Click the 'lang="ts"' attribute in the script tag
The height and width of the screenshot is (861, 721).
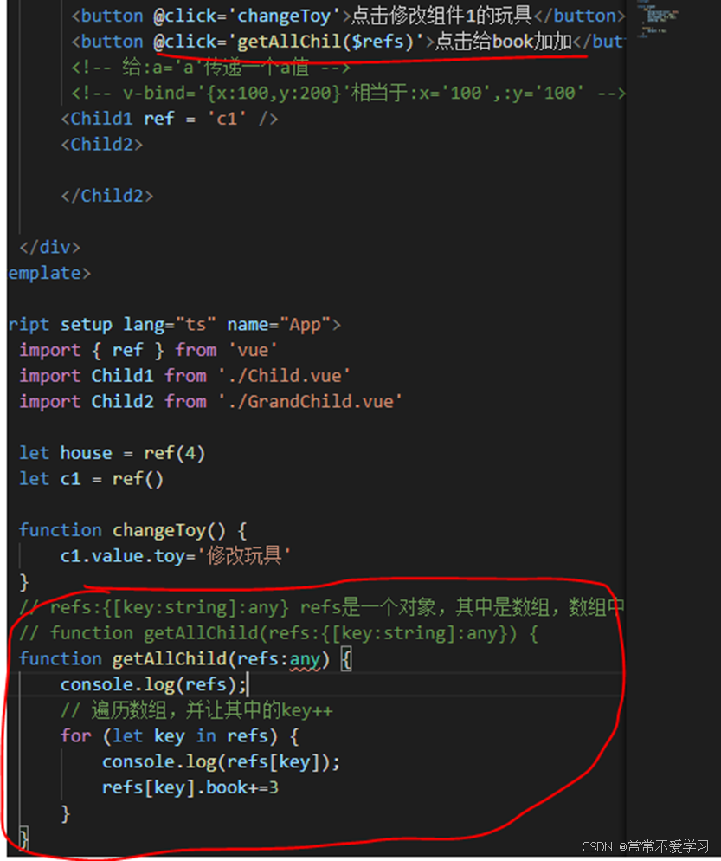(x=170, y=325)
